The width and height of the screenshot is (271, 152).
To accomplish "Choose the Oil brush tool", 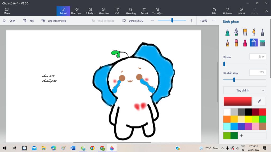I will pyautogui.click(x=245, y=32).
